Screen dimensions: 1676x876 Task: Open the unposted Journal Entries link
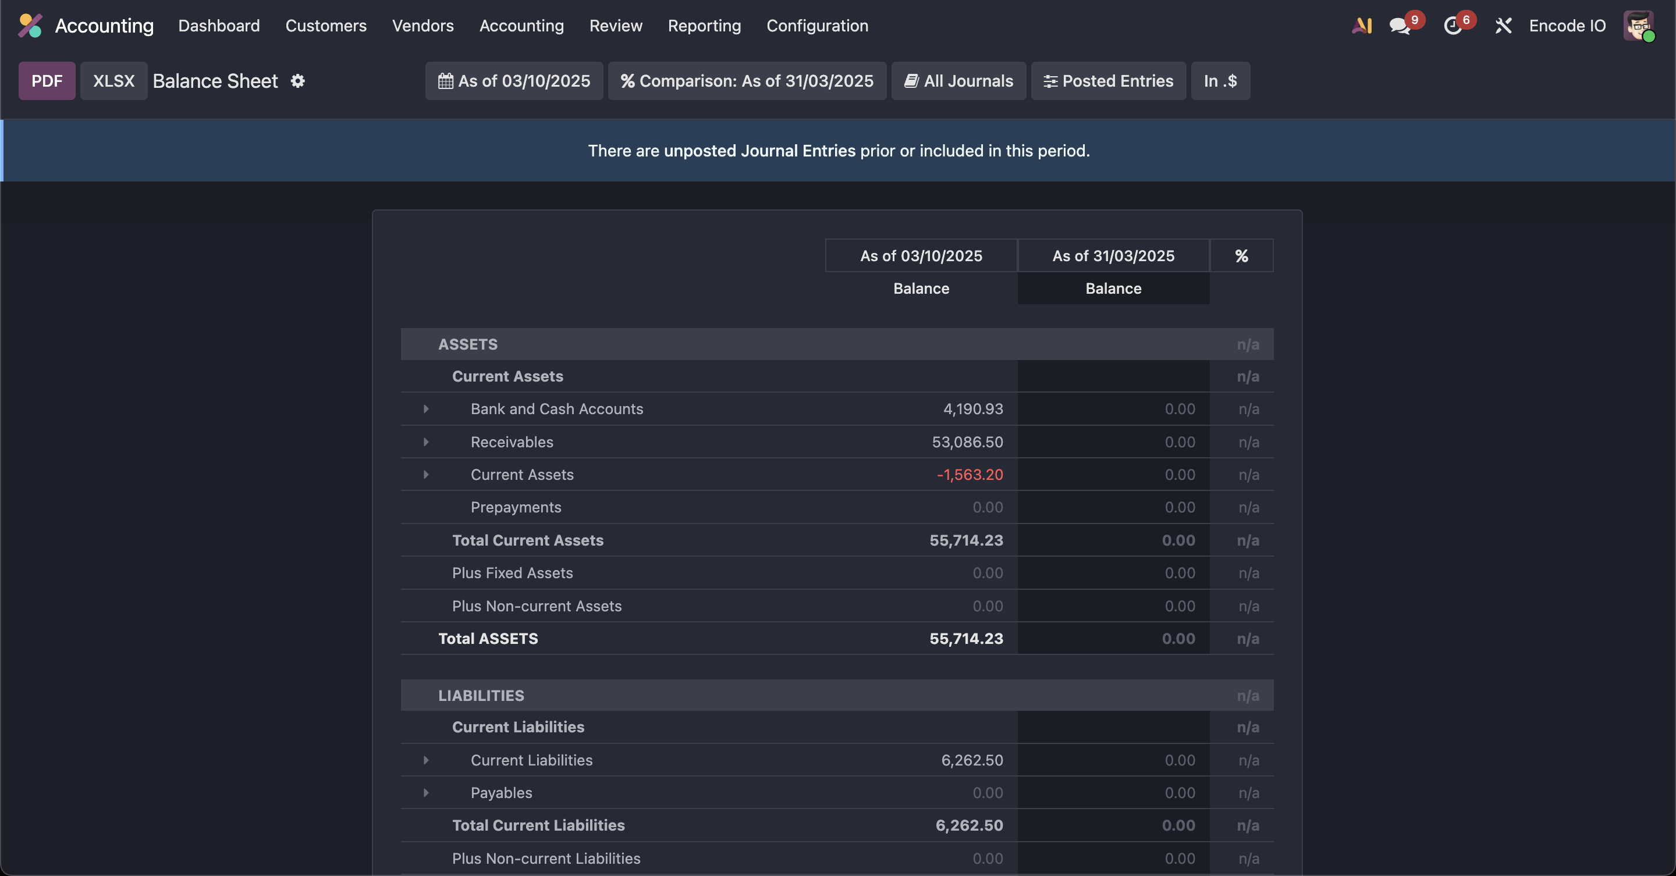tap(759, 151)
